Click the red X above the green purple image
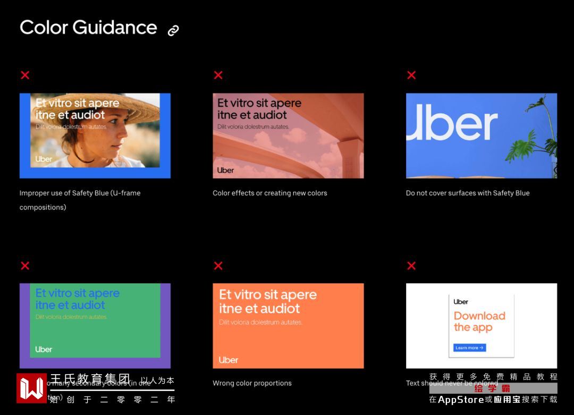574x415 pixels. [x=25, y=266]
